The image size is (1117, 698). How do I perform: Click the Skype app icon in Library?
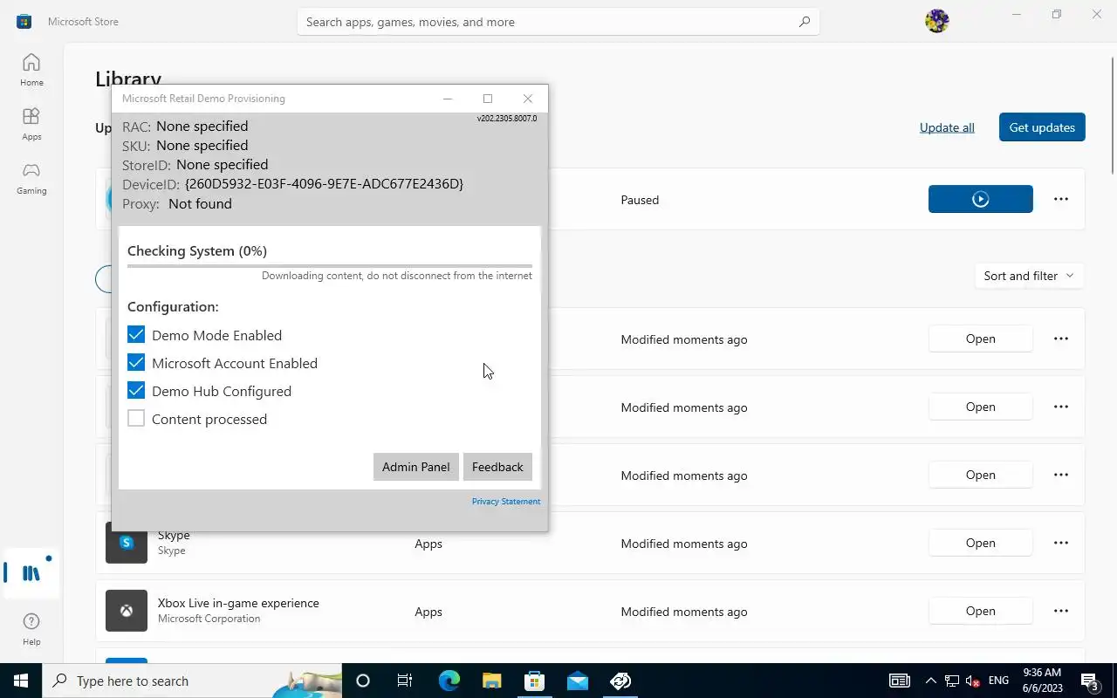(x=127, y=543)
